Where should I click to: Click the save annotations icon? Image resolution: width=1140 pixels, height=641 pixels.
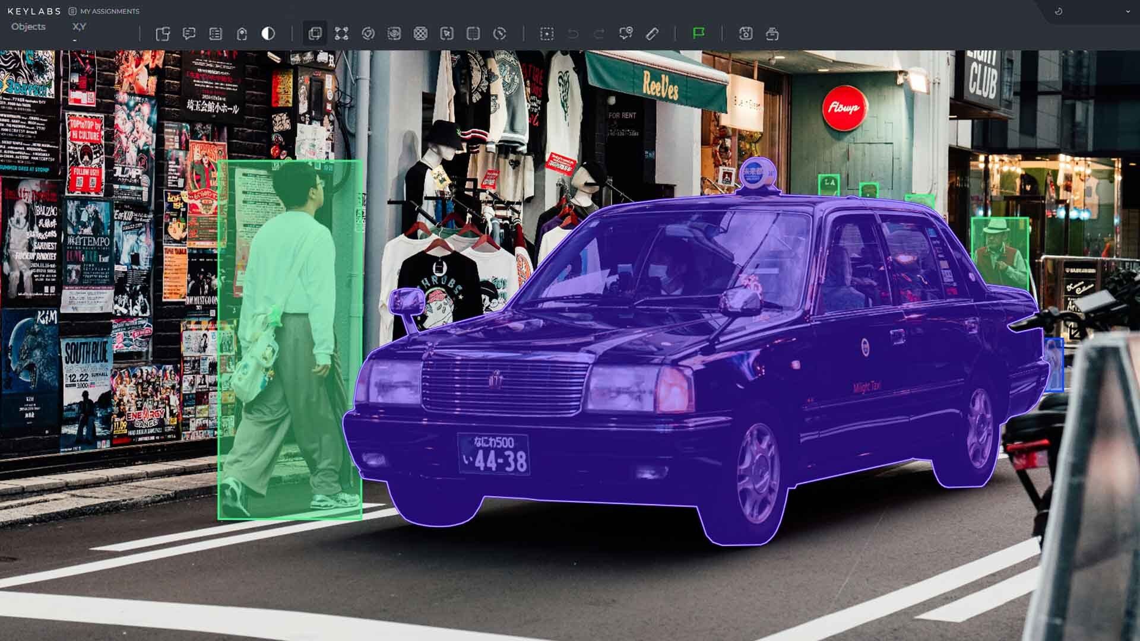[746, 33]
